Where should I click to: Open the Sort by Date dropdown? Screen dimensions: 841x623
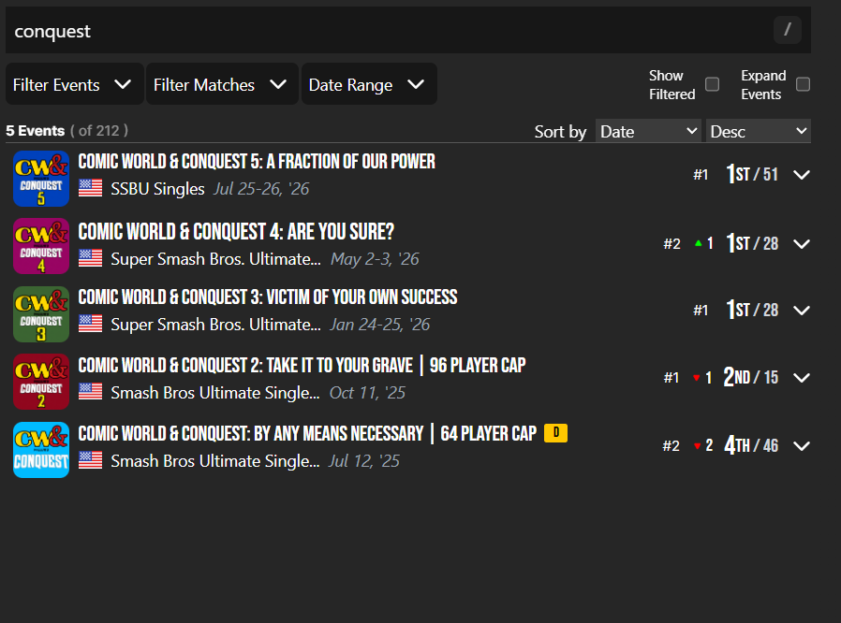pyautogui.click(x=648, y=131)
